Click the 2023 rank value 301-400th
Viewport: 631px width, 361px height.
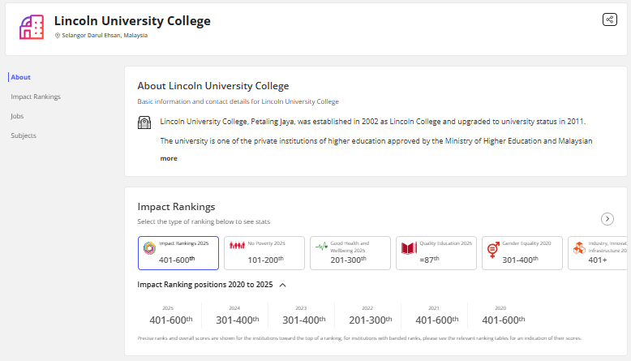(304, 320)
